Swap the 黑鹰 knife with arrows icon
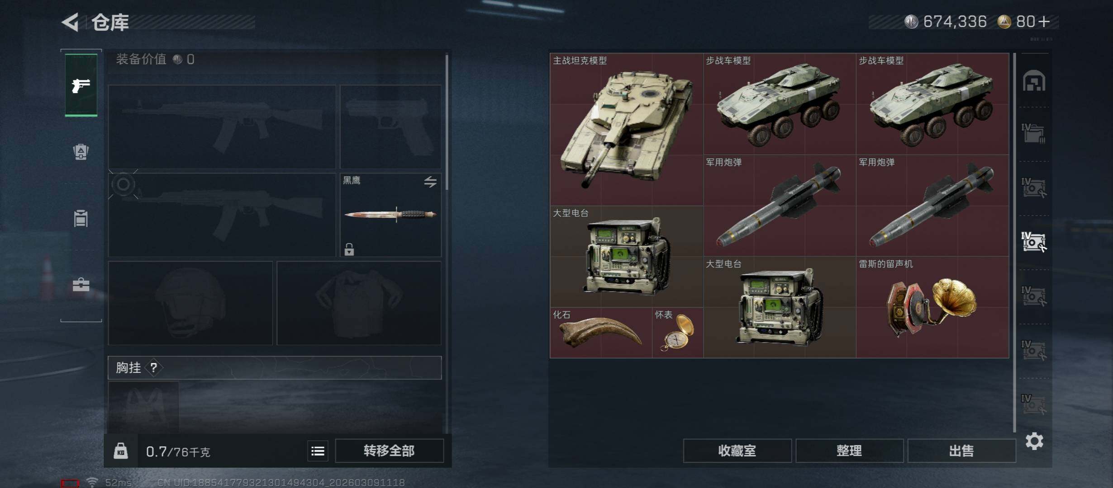 coord(430,182)
